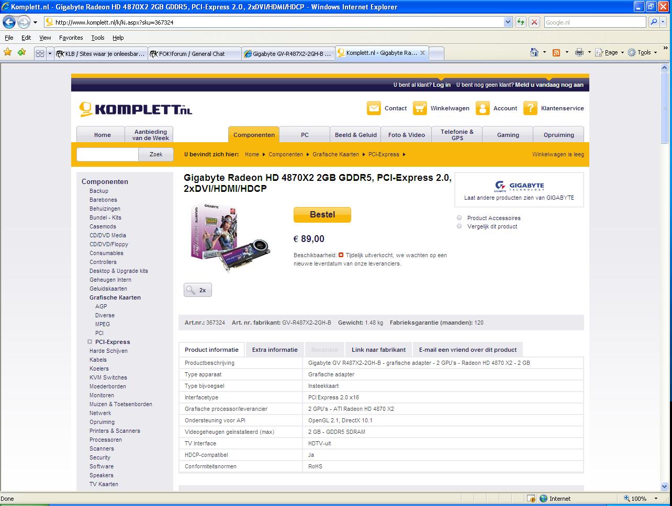Click the Home icon in command bar

tap(534, 52)
